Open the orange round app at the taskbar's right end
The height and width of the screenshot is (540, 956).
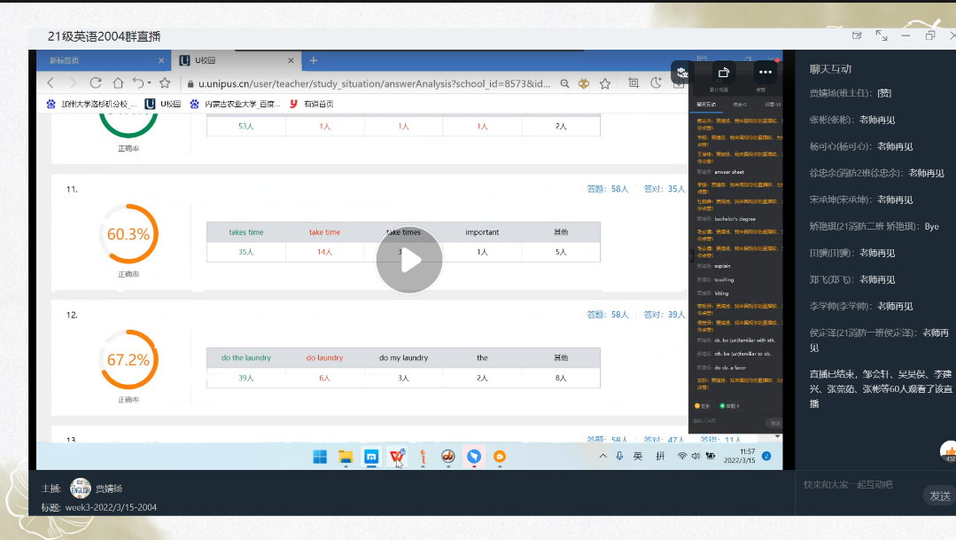pos(500,457)
